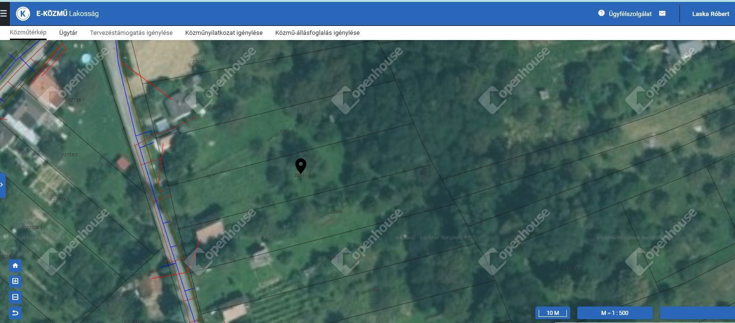Click the Ügyfélszolgálat link
The image size is (735, 323).
tap(630, 14)
